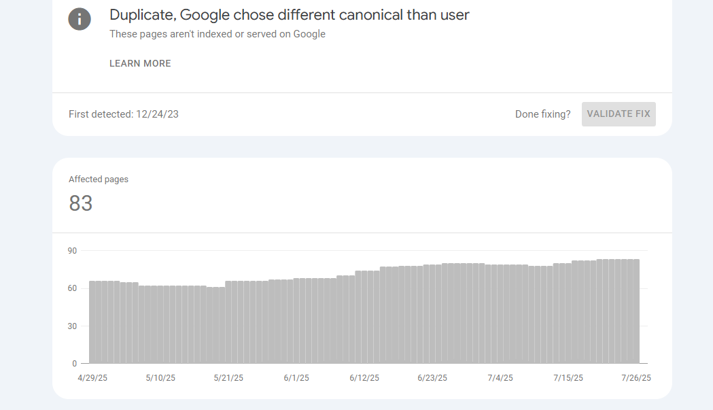Open the LEARN MORE link
Viewport: 713px width, 410px height.
tap(140, 64)
